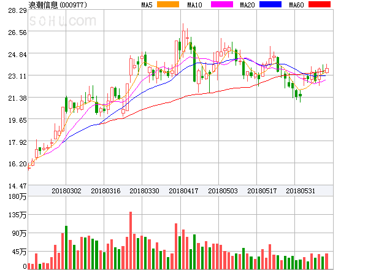Click the 180万 volume axis label

pyautogui.click(x=17, y=196)
